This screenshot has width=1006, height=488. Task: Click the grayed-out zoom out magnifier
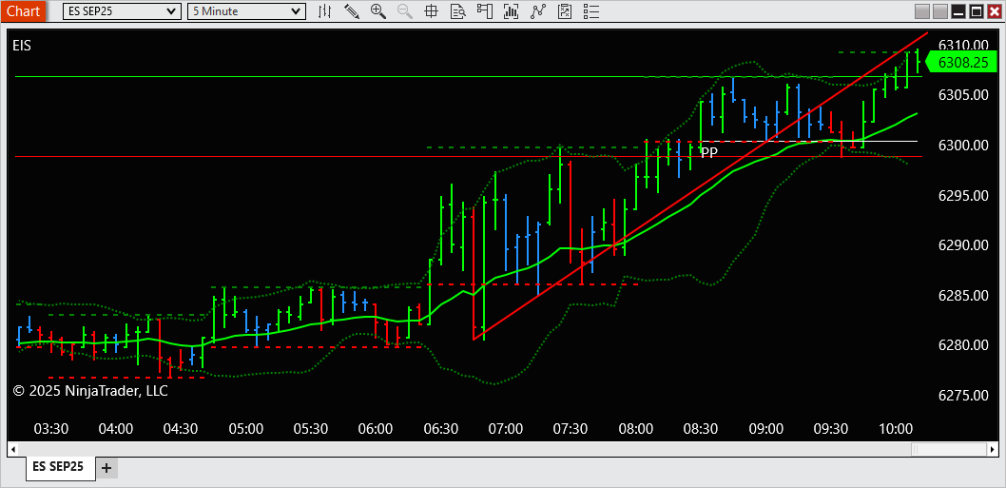pyautogui.click(x=405, y=10)
